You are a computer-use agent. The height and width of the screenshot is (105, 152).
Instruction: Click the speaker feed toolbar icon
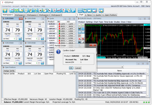tap(73, 10)
